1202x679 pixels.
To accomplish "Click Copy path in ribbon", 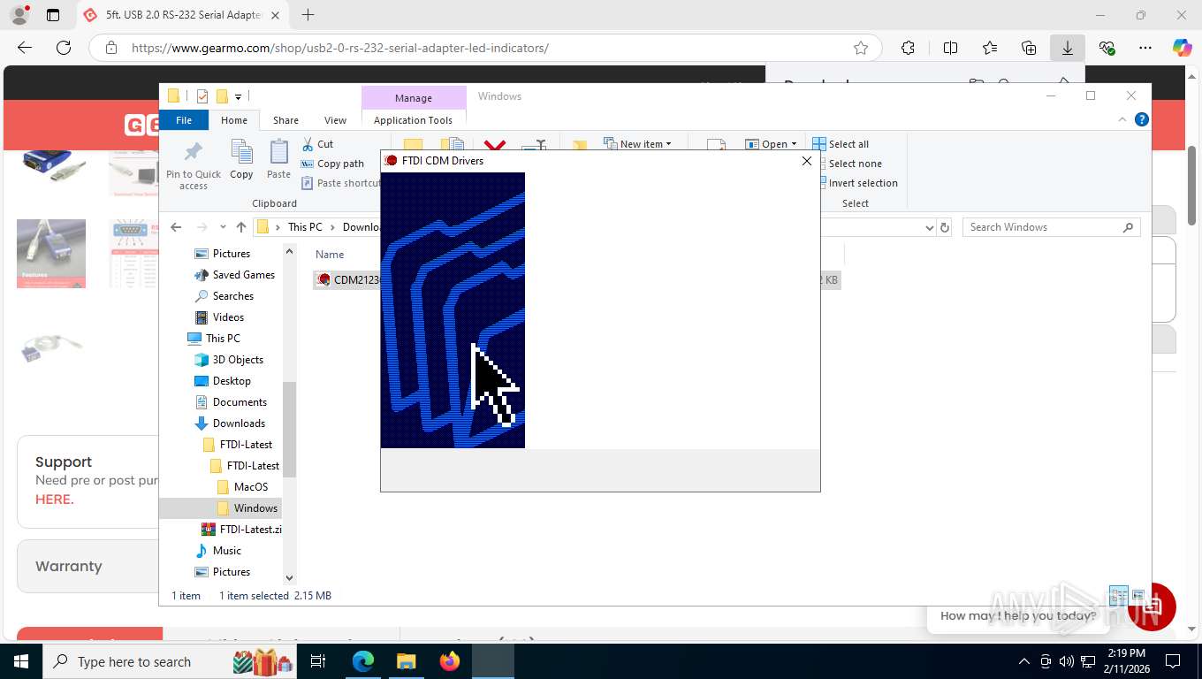I will click(x=332, y=164).
